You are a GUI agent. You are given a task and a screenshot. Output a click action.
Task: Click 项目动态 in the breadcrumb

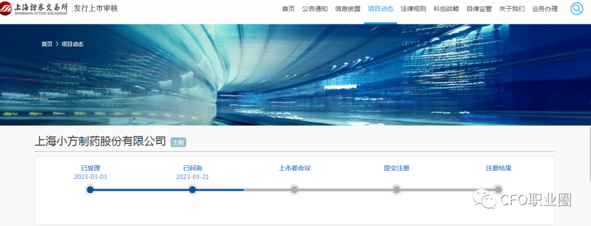72,44
